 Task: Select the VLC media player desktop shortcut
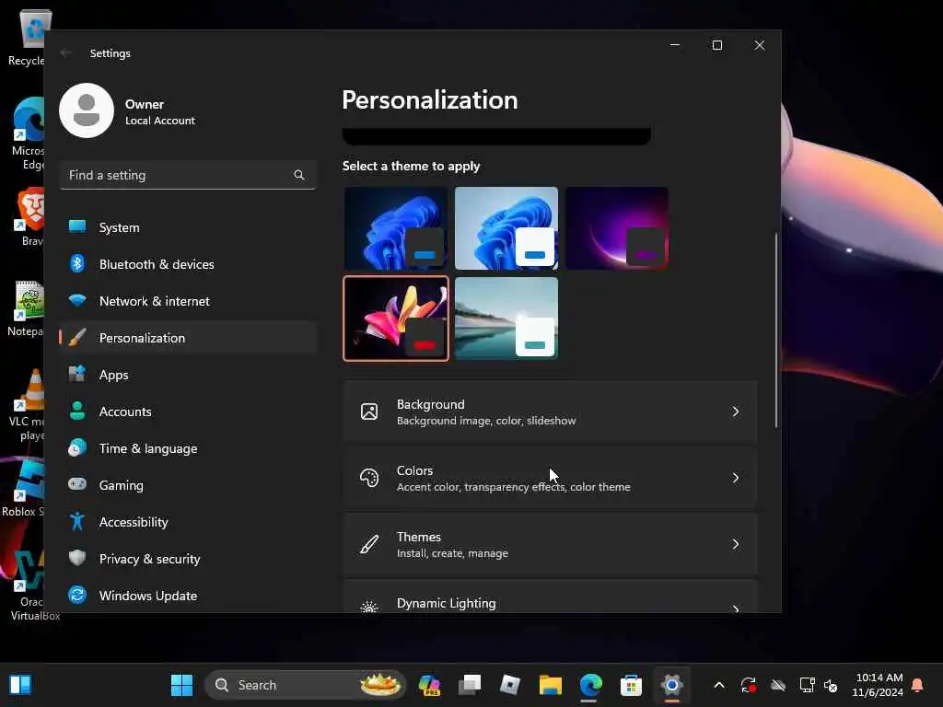click(x=27, y=405)
